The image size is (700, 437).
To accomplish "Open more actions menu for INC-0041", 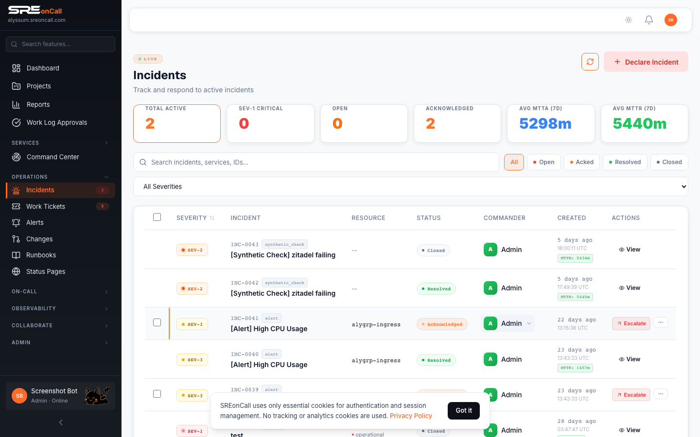I will tap(660, 323).
